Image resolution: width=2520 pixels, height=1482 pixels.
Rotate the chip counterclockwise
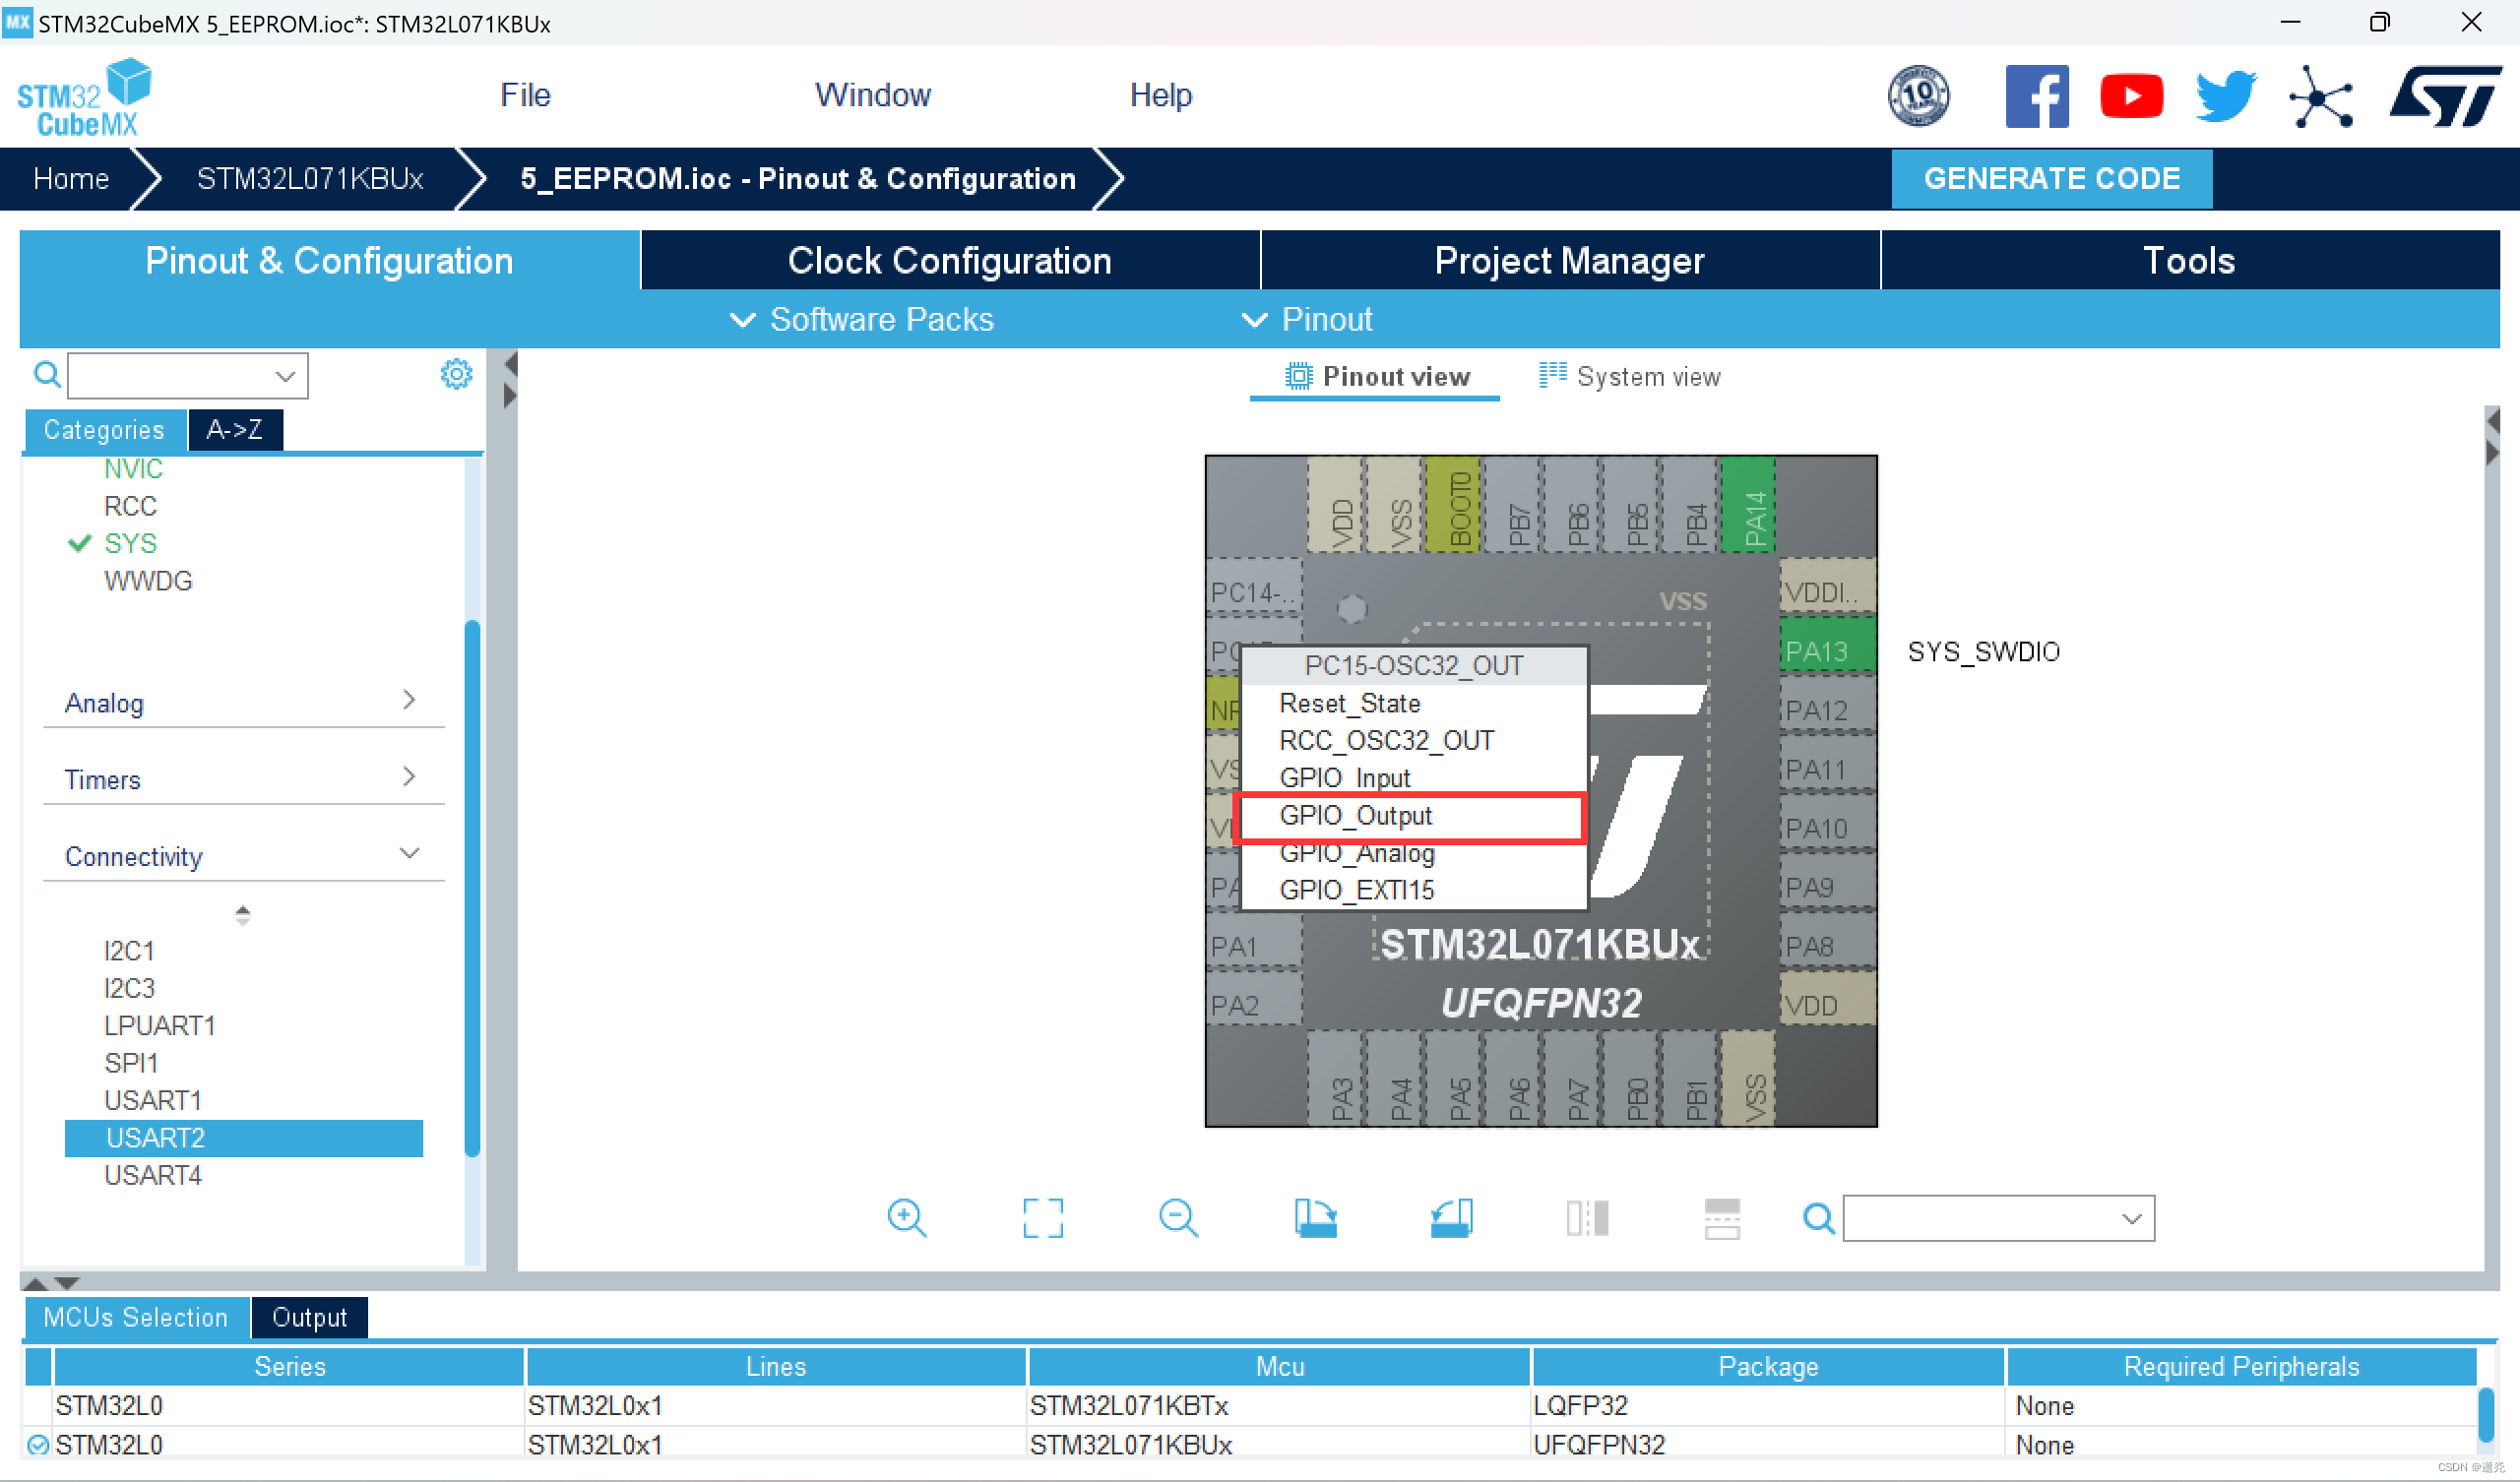click(x=1451, y=1218)
